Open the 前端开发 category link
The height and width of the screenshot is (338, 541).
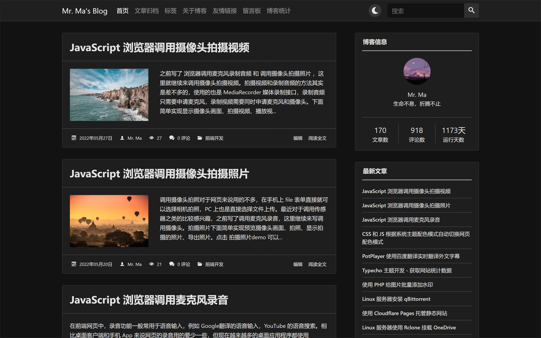(x=213, y=138)
